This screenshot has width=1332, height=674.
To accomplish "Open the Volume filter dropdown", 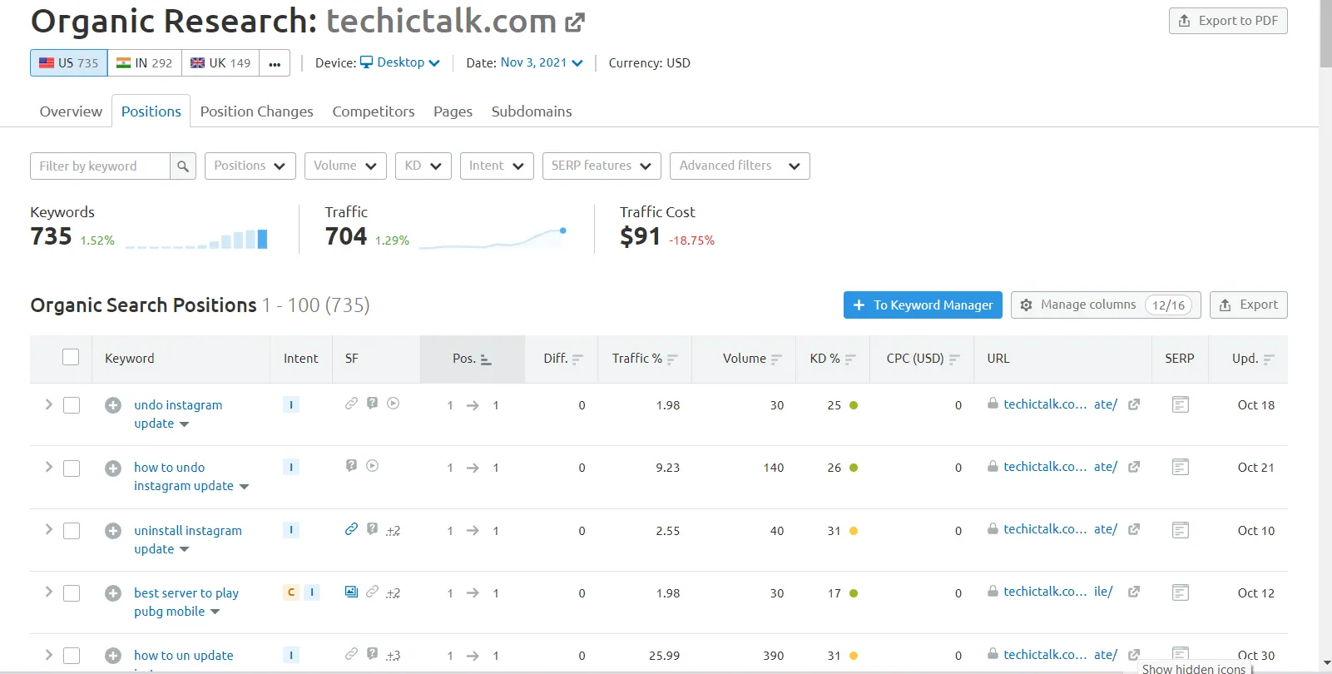I will (x=345, y=166).
